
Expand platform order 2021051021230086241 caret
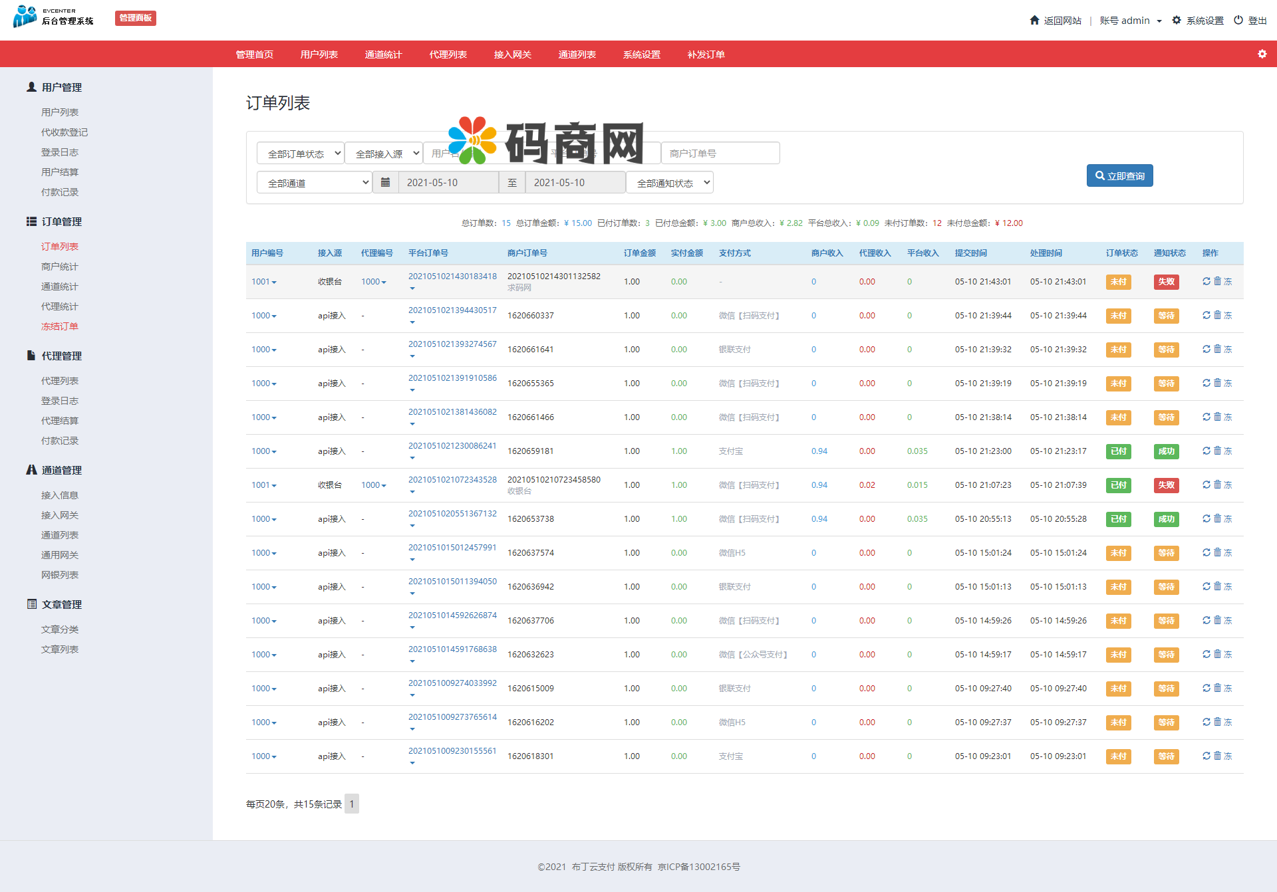(412, 458)
